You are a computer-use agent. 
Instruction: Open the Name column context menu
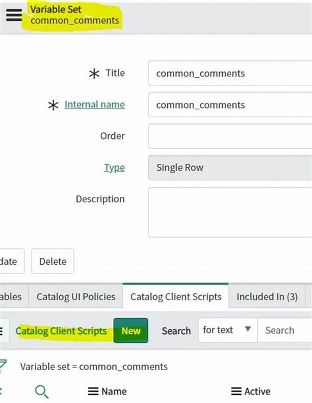[93, 391]
